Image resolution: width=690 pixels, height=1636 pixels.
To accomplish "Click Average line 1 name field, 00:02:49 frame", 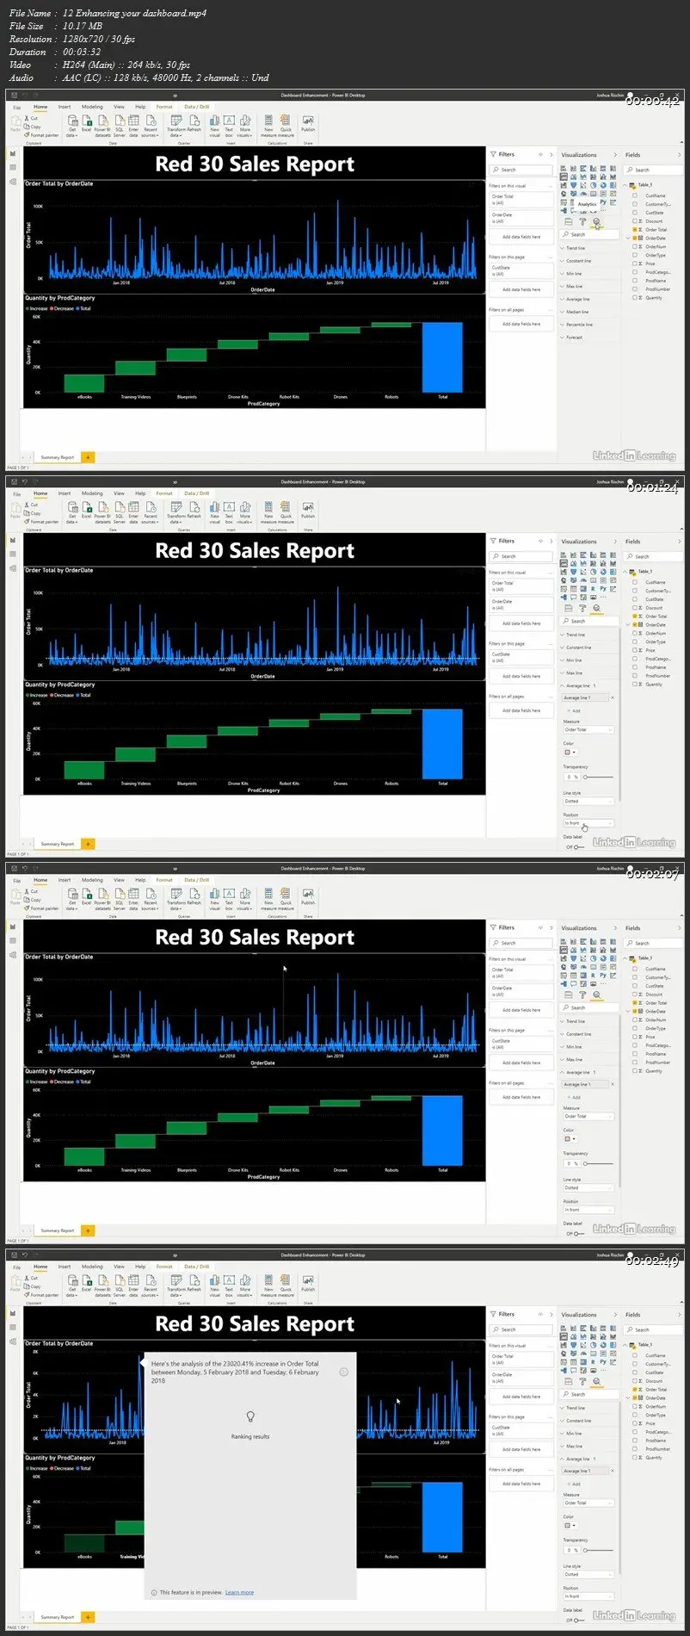I will click(x=585, y=1471).
